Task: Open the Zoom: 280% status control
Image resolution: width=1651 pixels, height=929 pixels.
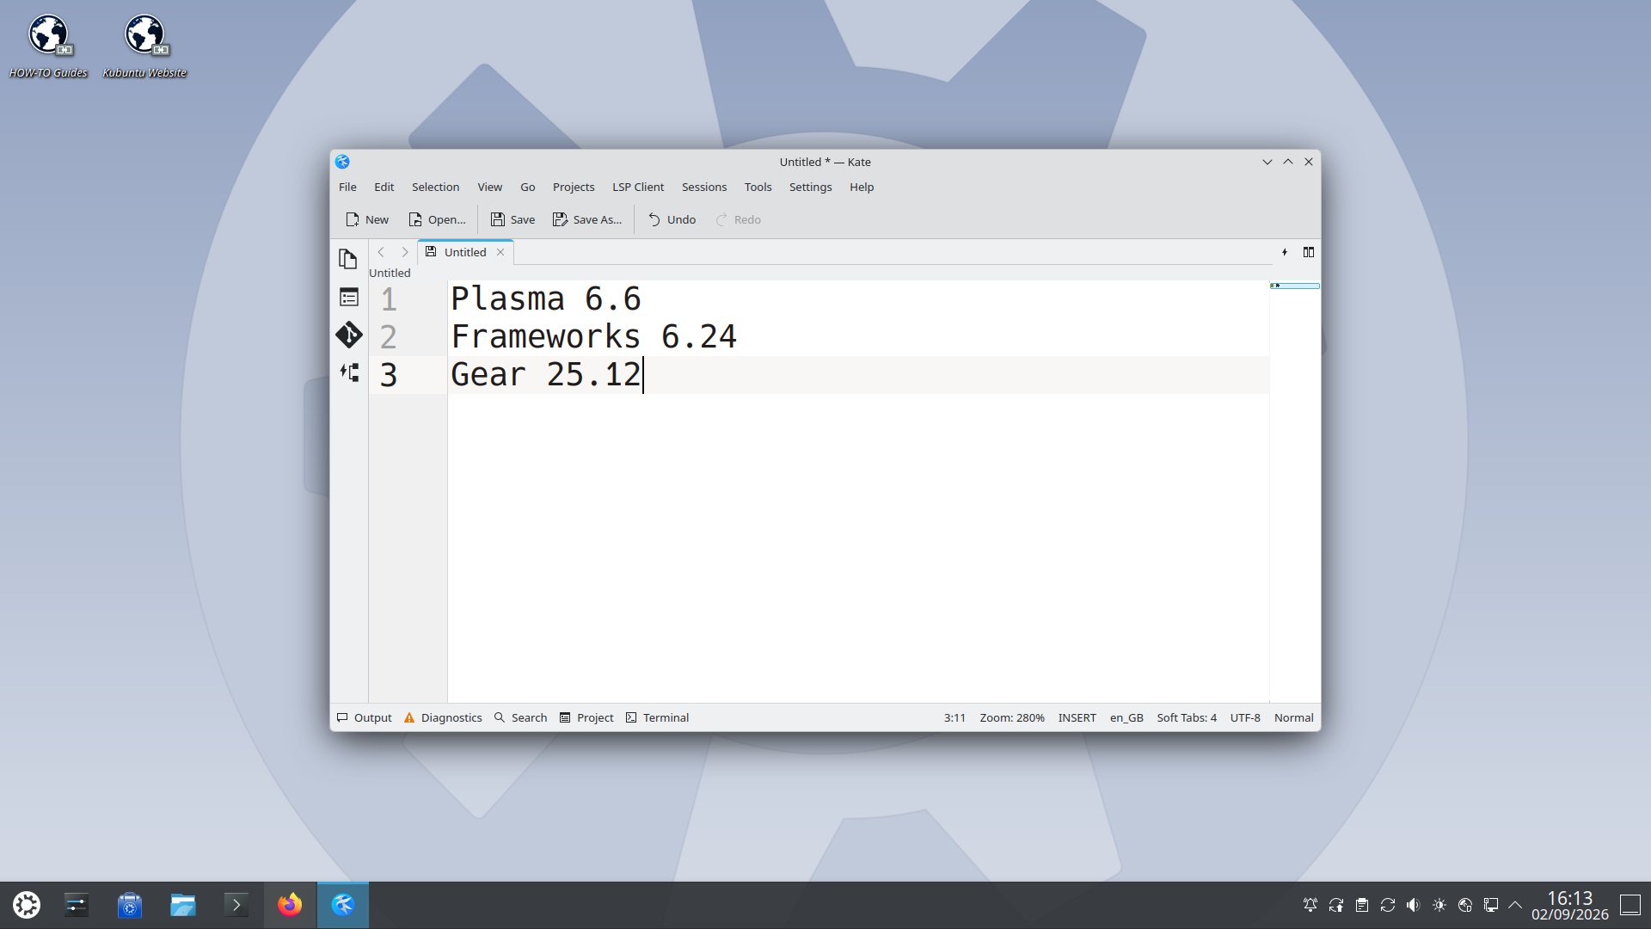Action: click(x=1012, y=717)
